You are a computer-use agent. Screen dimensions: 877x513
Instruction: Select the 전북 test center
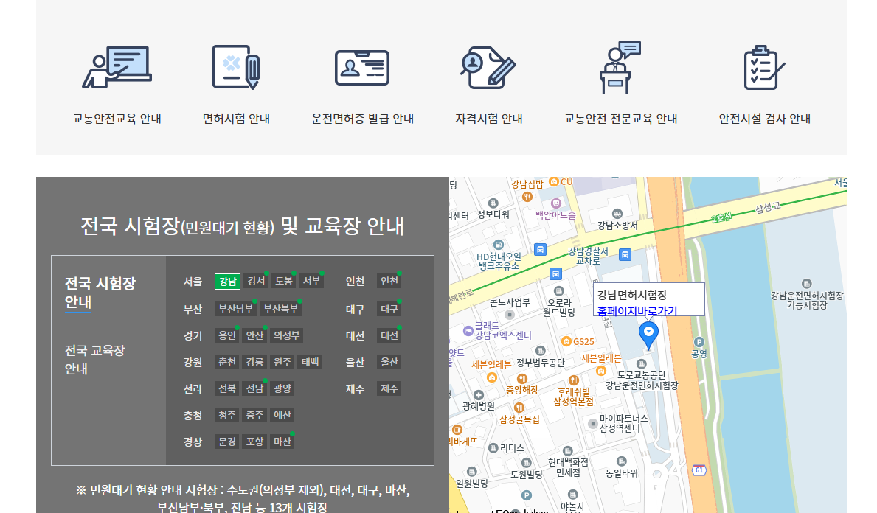pyautogui.click(x=227, y=388)
